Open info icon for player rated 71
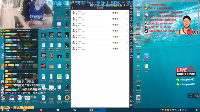 (x=127, y=19)
